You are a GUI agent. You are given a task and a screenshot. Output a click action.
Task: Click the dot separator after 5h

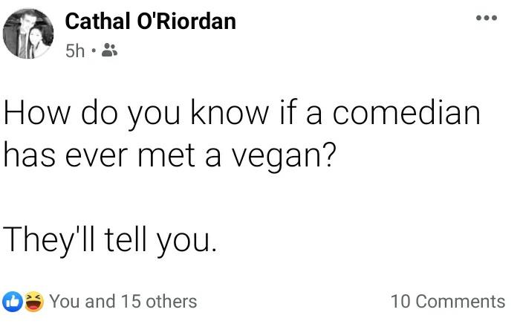93,52
